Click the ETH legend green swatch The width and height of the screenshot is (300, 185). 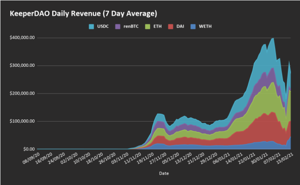147,26
